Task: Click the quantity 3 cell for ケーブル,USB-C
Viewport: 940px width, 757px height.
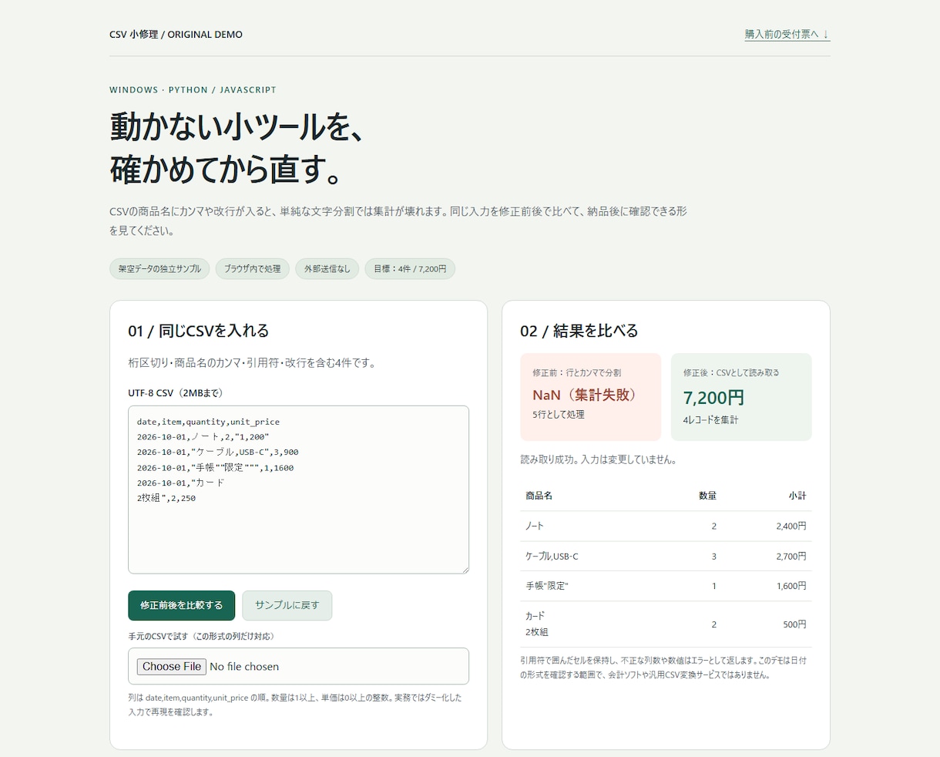Action: point(713,556)
